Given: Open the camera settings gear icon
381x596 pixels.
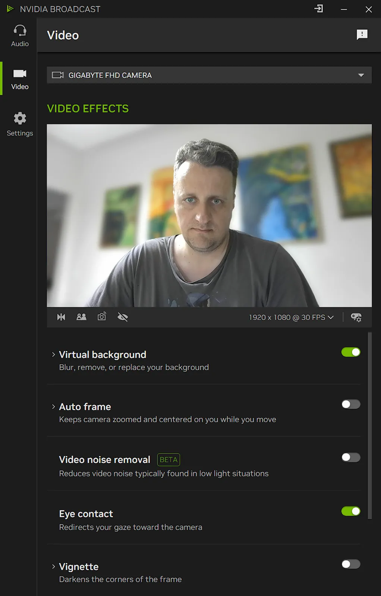Looking at the screenshot, I should click(356, 317).
